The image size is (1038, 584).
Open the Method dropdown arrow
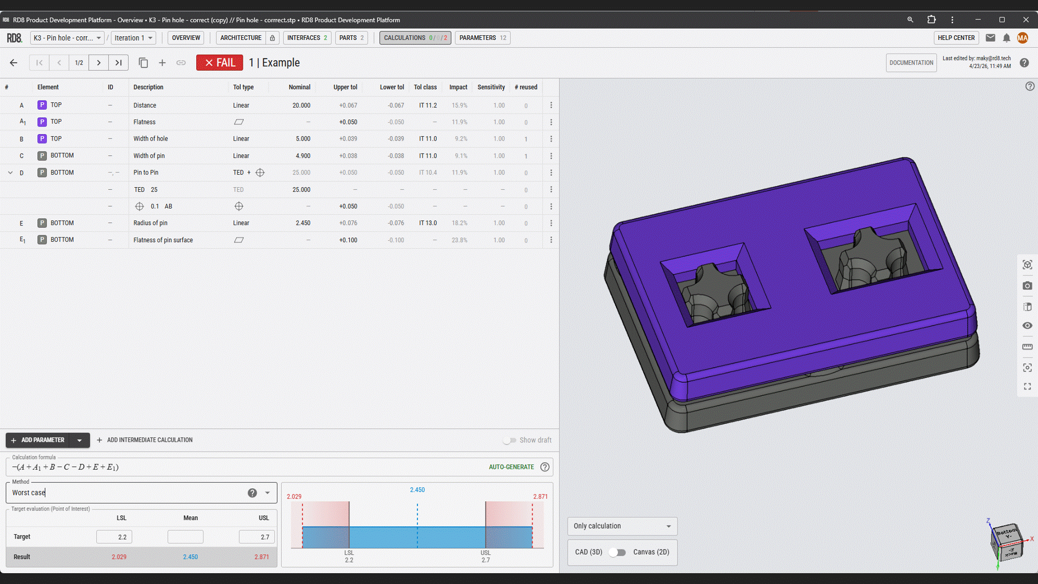pyautogui.click(x=267, y=493)
